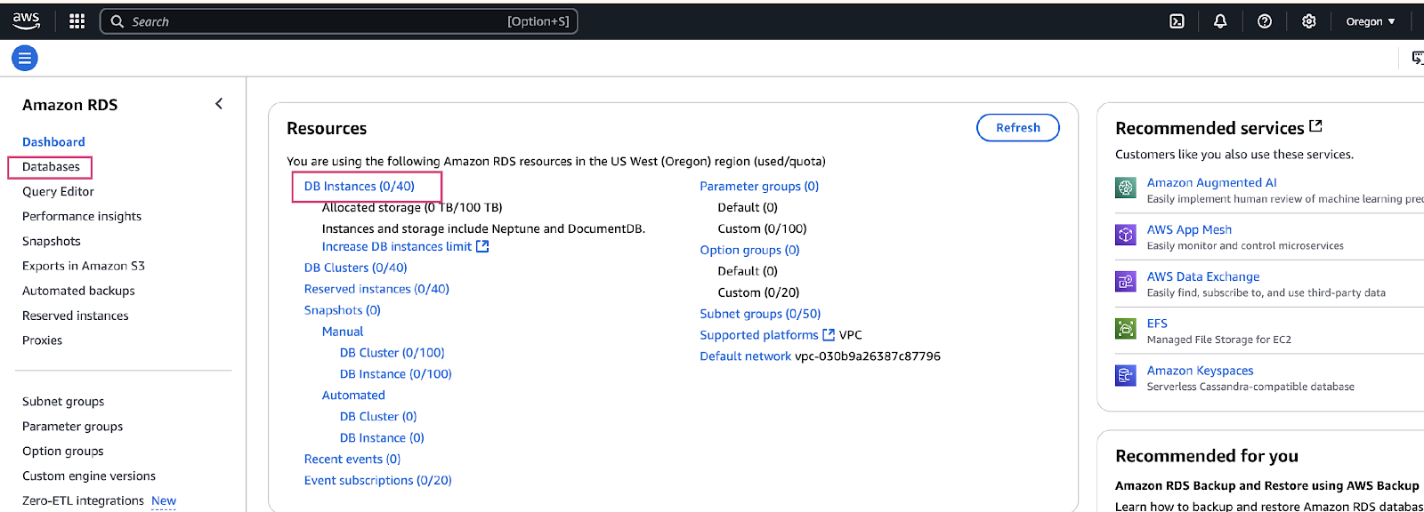Open the settings gear icon
Viewport: 1424px width, 512px height.
[x=1308, y=21]
